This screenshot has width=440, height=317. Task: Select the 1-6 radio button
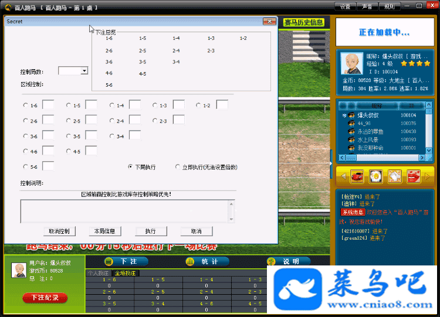(26, 105)
